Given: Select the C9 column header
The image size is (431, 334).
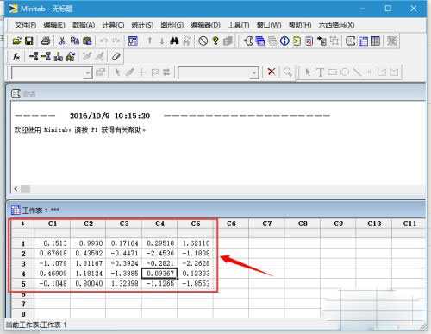Looking at the screenshot, I should (x=338, y=224).
